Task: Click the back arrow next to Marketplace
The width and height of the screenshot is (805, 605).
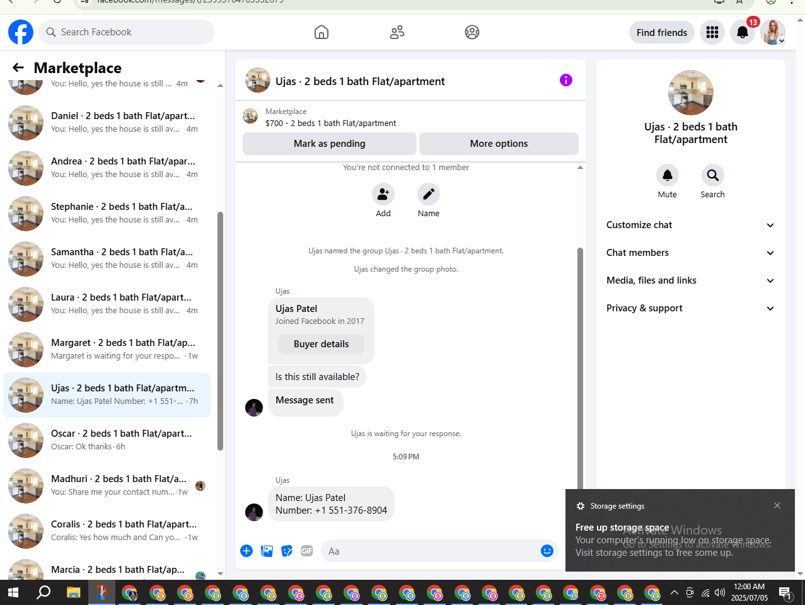Action: pos(18,67)
